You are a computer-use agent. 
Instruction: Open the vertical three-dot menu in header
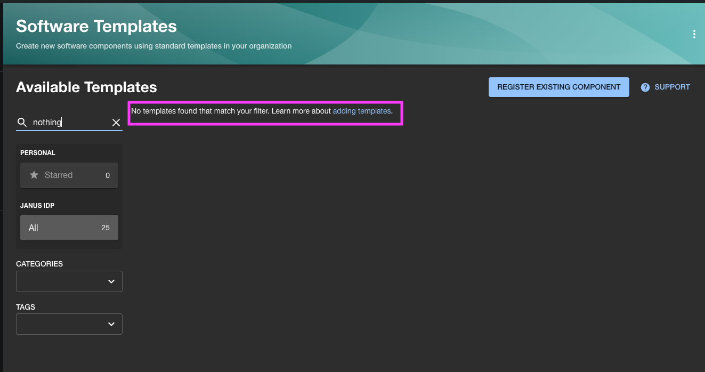[694, 34]
